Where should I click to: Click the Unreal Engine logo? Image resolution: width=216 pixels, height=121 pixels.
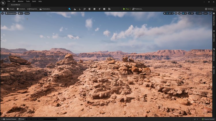[x=3, y=3]
